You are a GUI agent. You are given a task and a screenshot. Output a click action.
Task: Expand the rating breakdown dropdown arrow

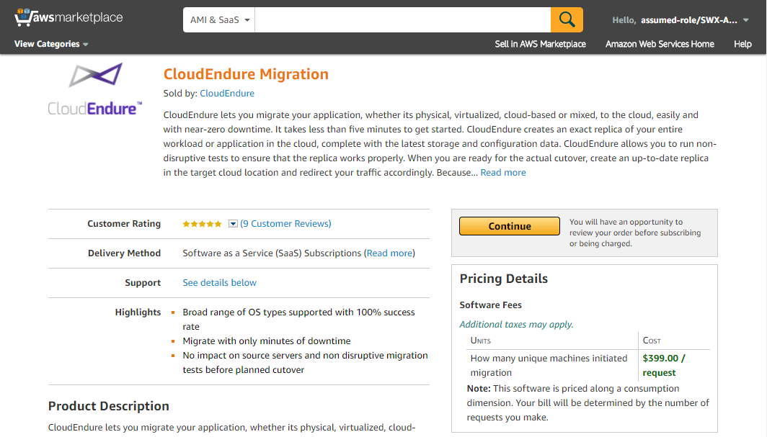click(233, 224)
